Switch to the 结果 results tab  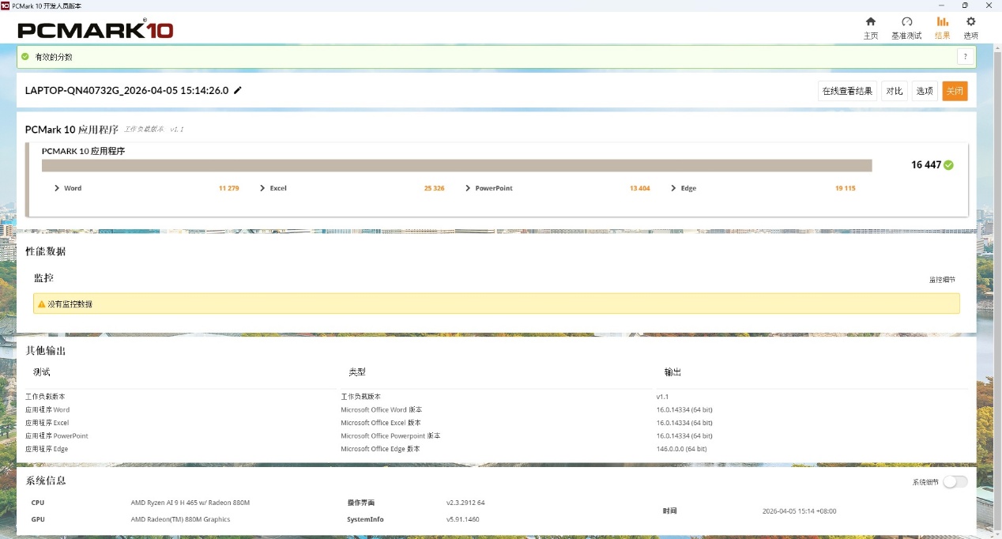pos(942,28)
